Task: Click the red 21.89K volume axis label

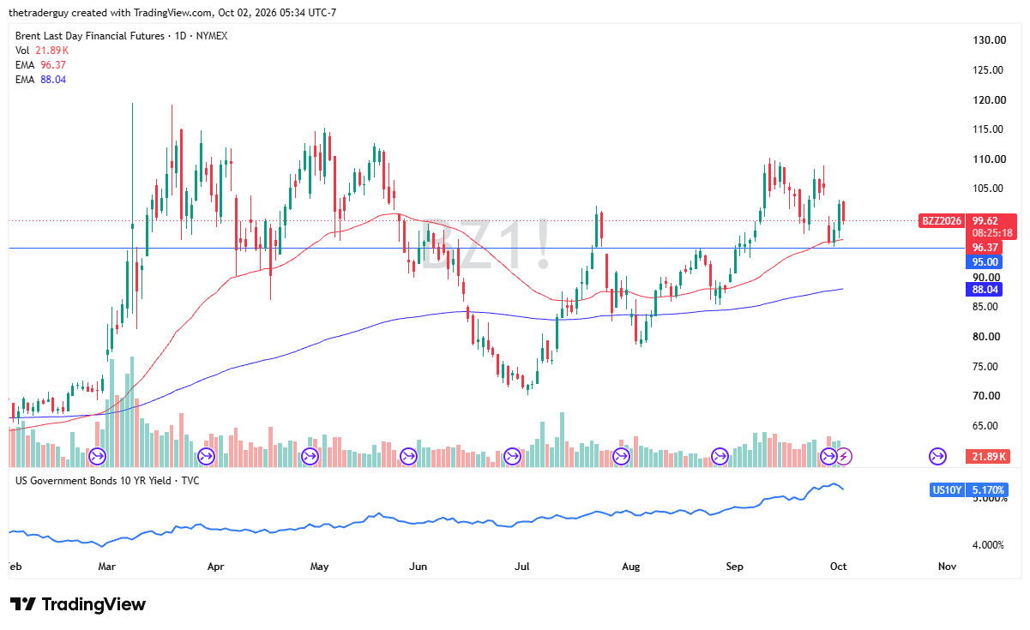Action: point(990,456)
